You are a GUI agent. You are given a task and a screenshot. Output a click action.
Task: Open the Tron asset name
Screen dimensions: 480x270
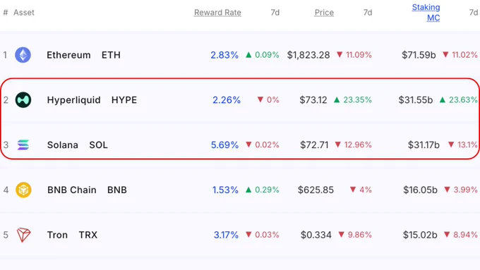57,235
